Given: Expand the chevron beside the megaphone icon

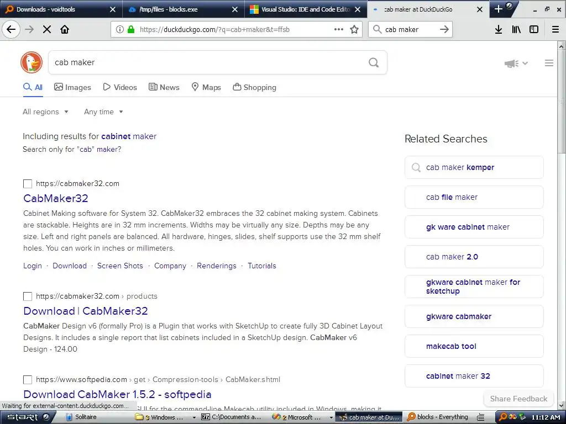Looking at the screenshot, I should pyautogui.click(x=525, y=63).
